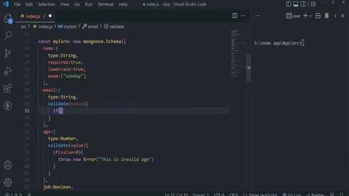
Task: Change UTF-8 file encoding
Action: (x=219, y=194)
